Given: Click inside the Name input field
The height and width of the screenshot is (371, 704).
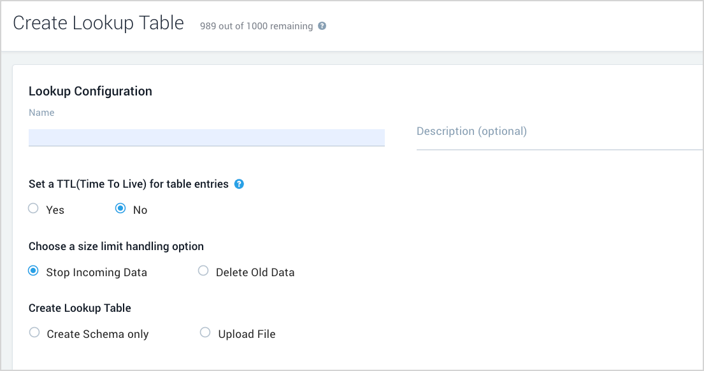Looking at the screenshot, I should 206,137.
